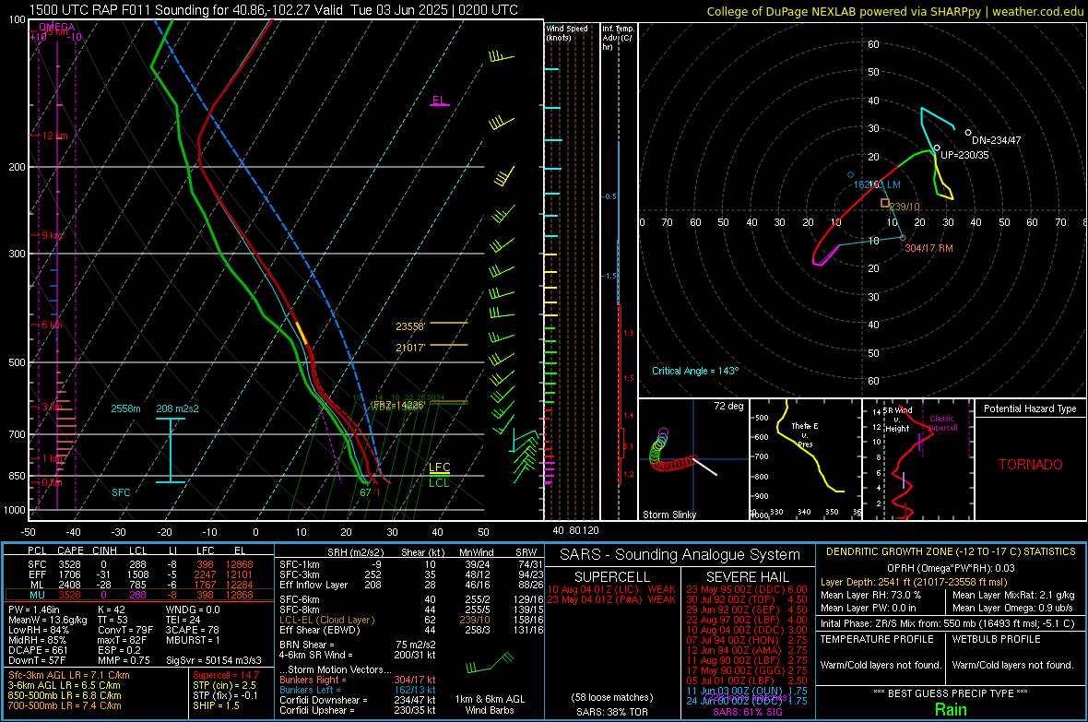Click the green 'Rain' precip type

(951, 709)
